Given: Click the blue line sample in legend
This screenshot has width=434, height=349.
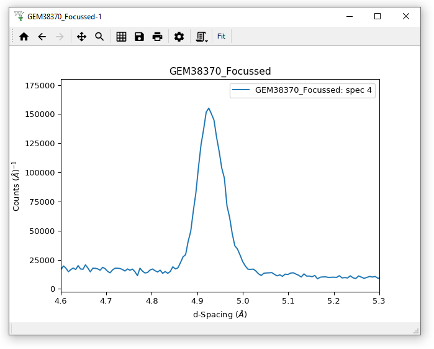Looking at the screenshot, I should click(241, 90).
